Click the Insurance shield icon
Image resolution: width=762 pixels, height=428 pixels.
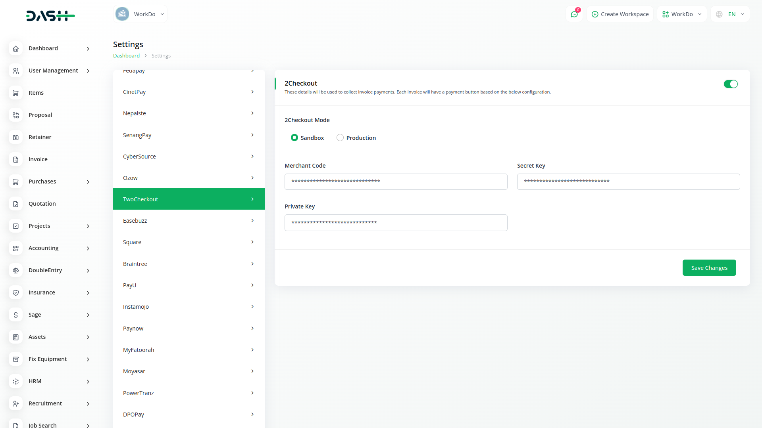16,292
